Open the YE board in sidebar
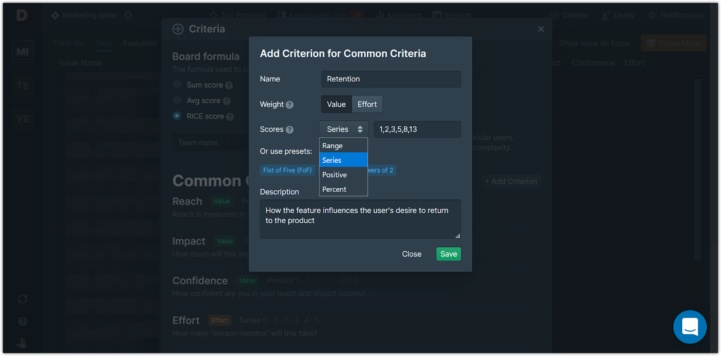The image size is (721, 356). (x=23, y=119)
